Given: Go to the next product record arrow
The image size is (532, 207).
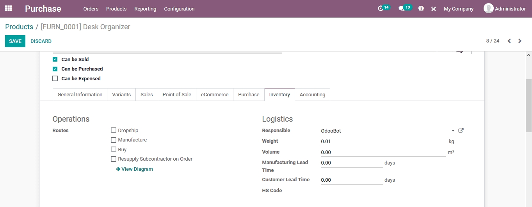Looking at the screenshot, I should (x=520, y=41).
